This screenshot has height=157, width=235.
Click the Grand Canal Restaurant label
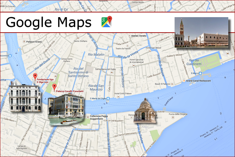(198, 81)
